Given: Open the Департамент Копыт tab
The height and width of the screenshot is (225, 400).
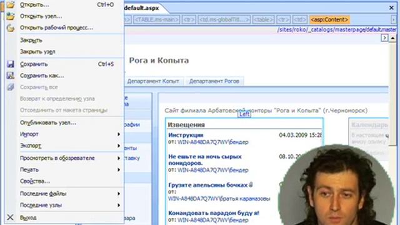Looking at the screenshot, I should click(x=153, y=81).
